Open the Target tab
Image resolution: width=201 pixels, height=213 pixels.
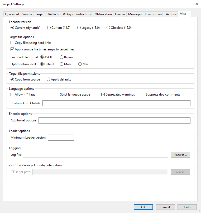(39, 14)
